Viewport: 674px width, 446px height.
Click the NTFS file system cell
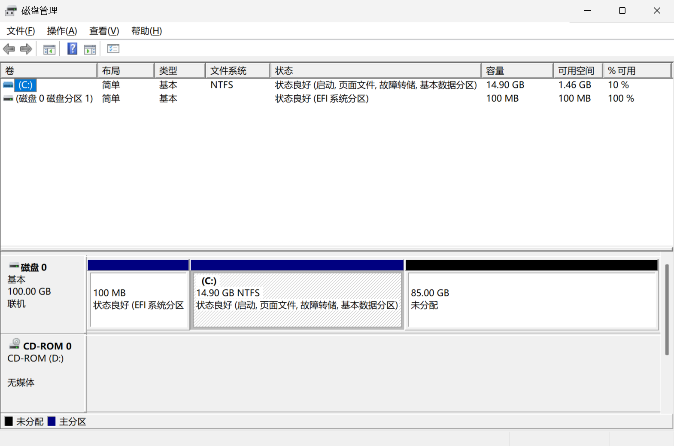[x=222, y=85]
